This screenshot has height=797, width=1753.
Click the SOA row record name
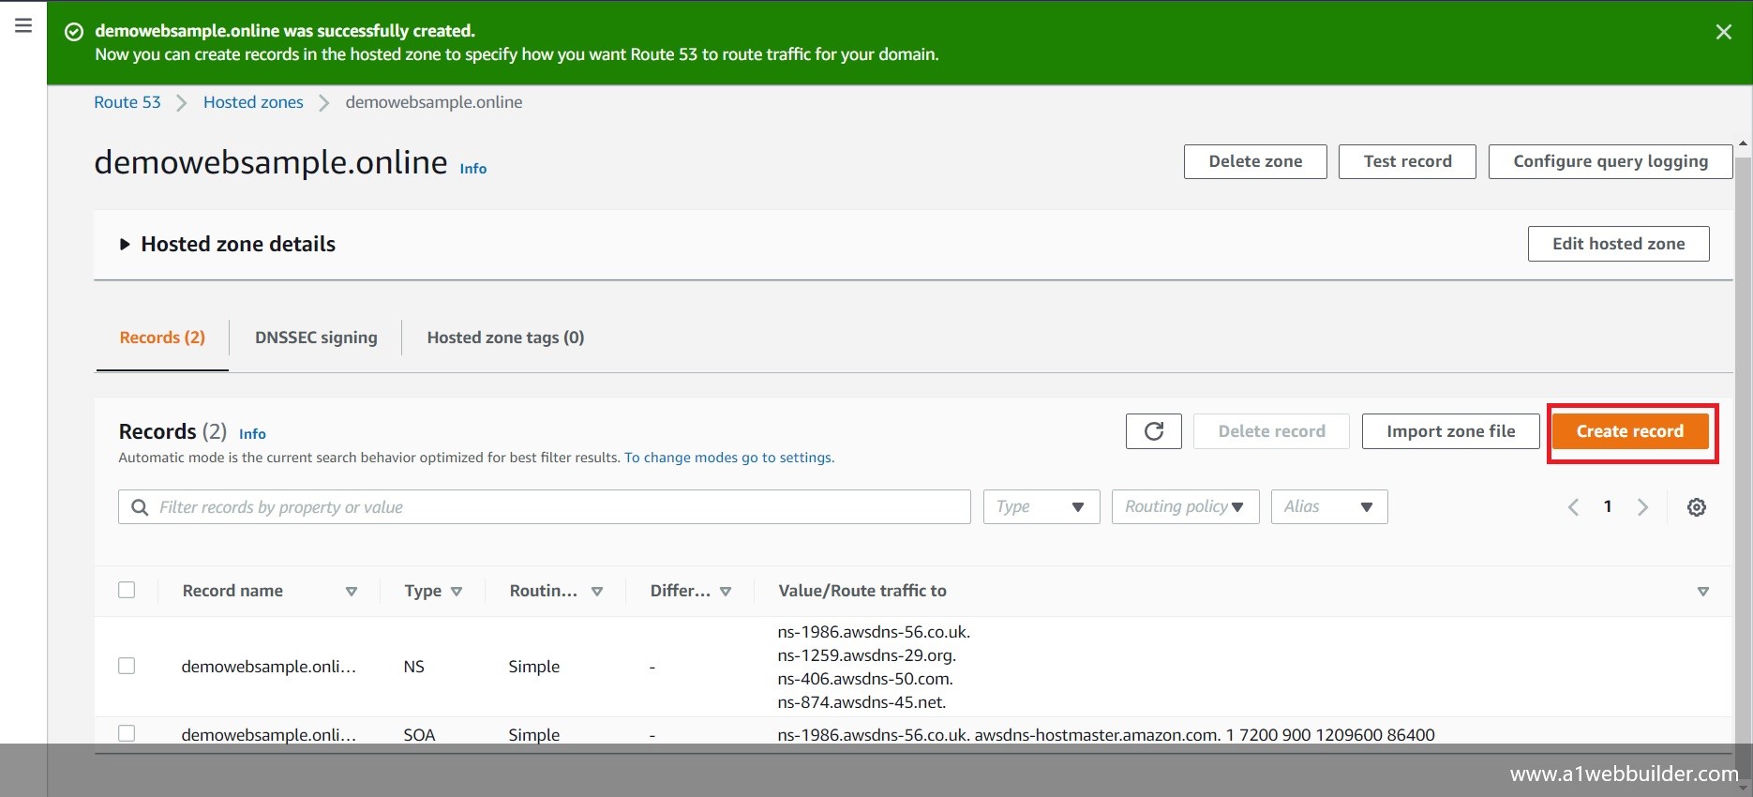269,735
